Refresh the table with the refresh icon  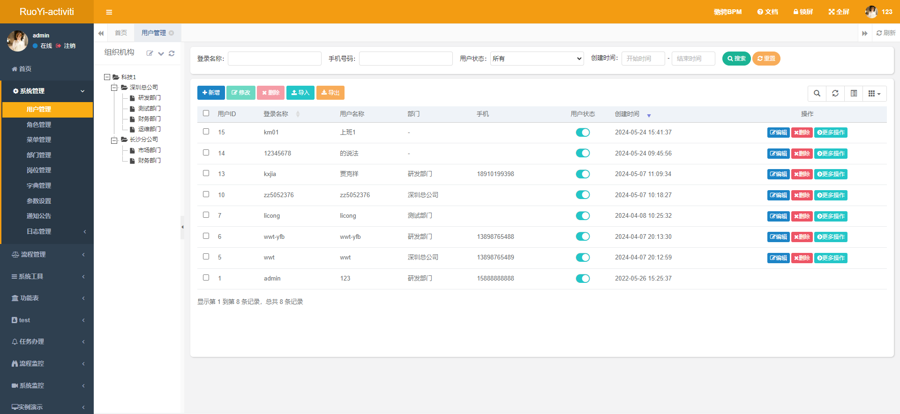tap(835, 93)
